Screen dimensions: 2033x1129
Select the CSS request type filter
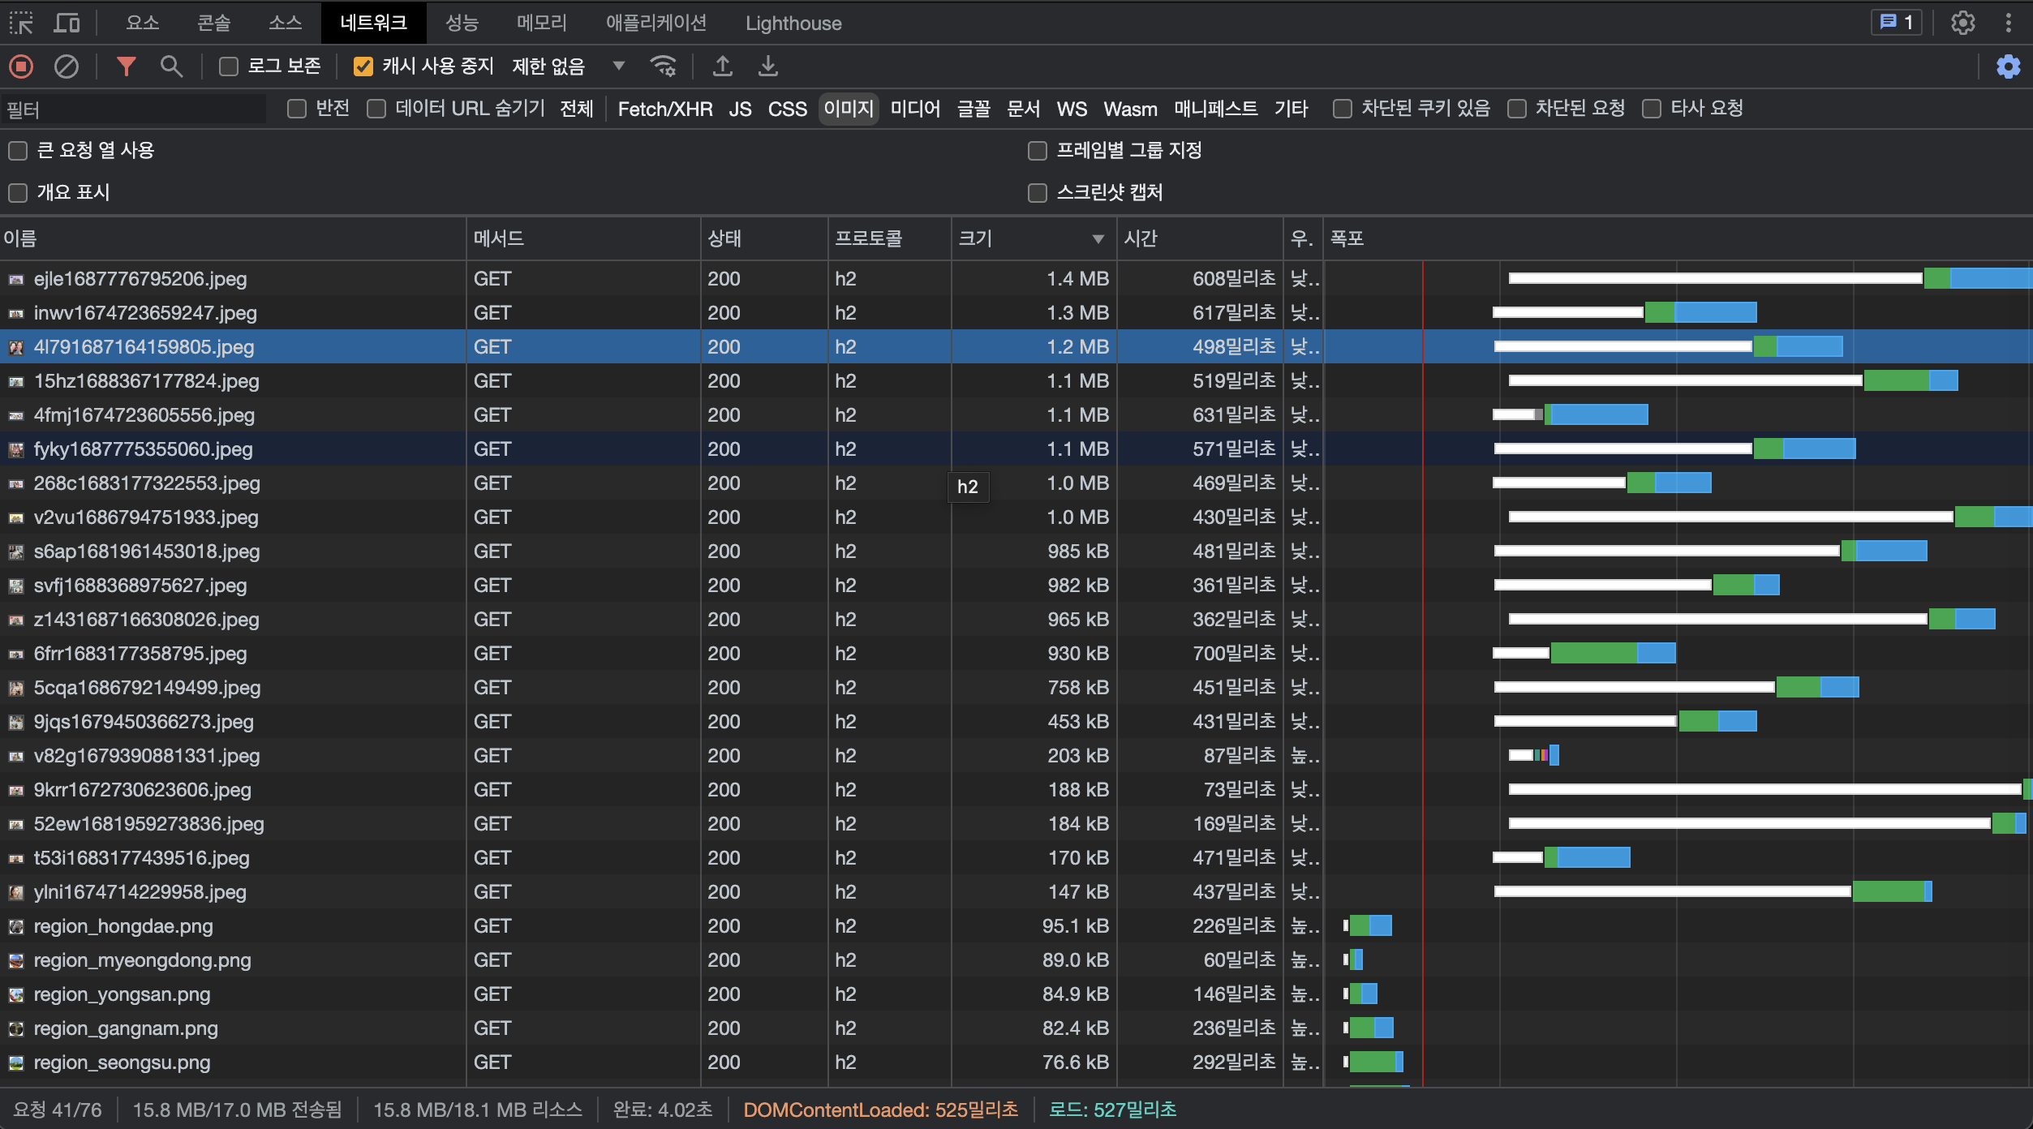(x=787, y=109)
